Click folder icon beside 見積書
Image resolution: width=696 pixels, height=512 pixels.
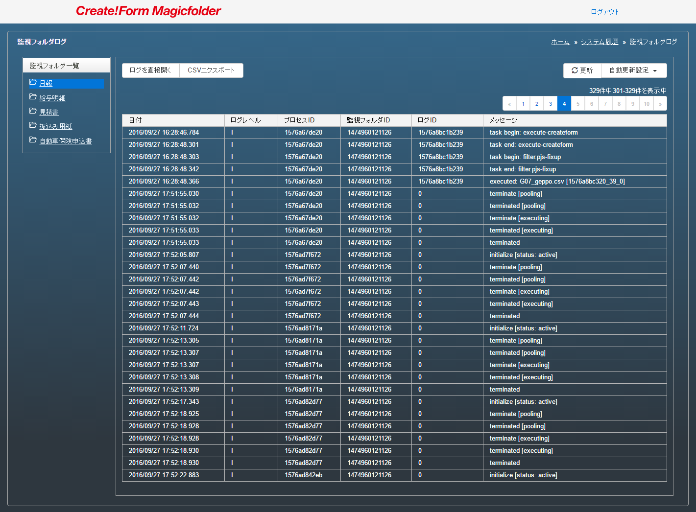click(33, 111)
